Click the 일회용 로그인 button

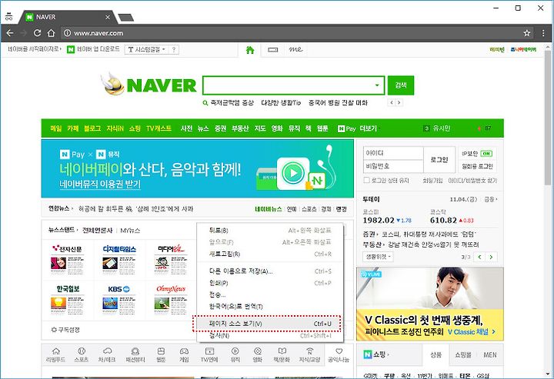pos(477,166)
